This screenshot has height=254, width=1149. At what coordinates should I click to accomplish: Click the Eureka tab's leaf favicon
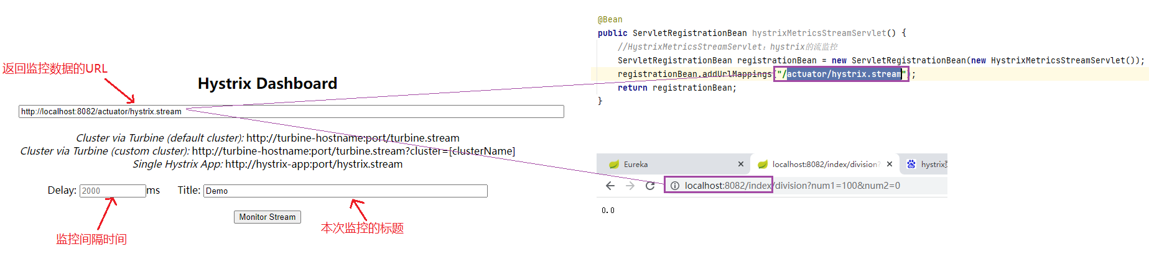click(614, 165)
